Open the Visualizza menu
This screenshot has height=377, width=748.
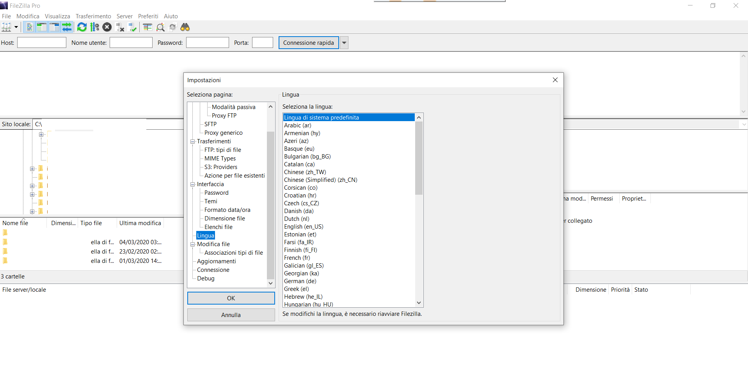57,16
